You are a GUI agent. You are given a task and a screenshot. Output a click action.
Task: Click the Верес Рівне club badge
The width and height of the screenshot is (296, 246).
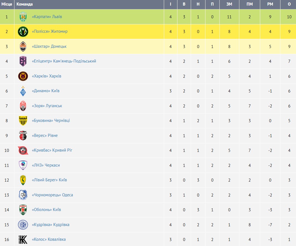pos(23,135)
